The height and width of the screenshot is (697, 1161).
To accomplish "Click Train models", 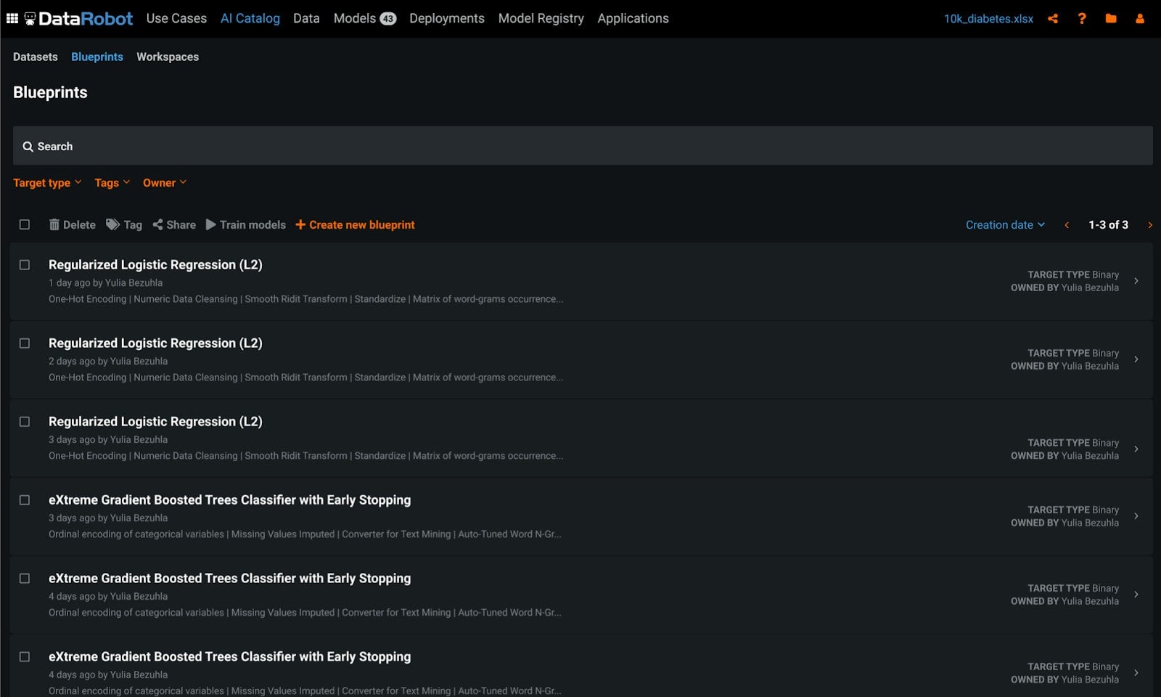I will pyautogui.click(x=246, y=225).
